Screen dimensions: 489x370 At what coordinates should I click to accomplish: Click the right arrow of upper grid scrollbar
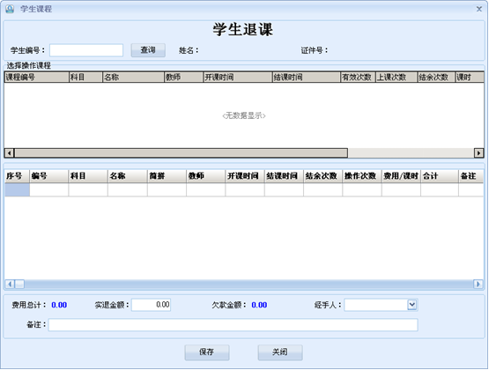478,153
